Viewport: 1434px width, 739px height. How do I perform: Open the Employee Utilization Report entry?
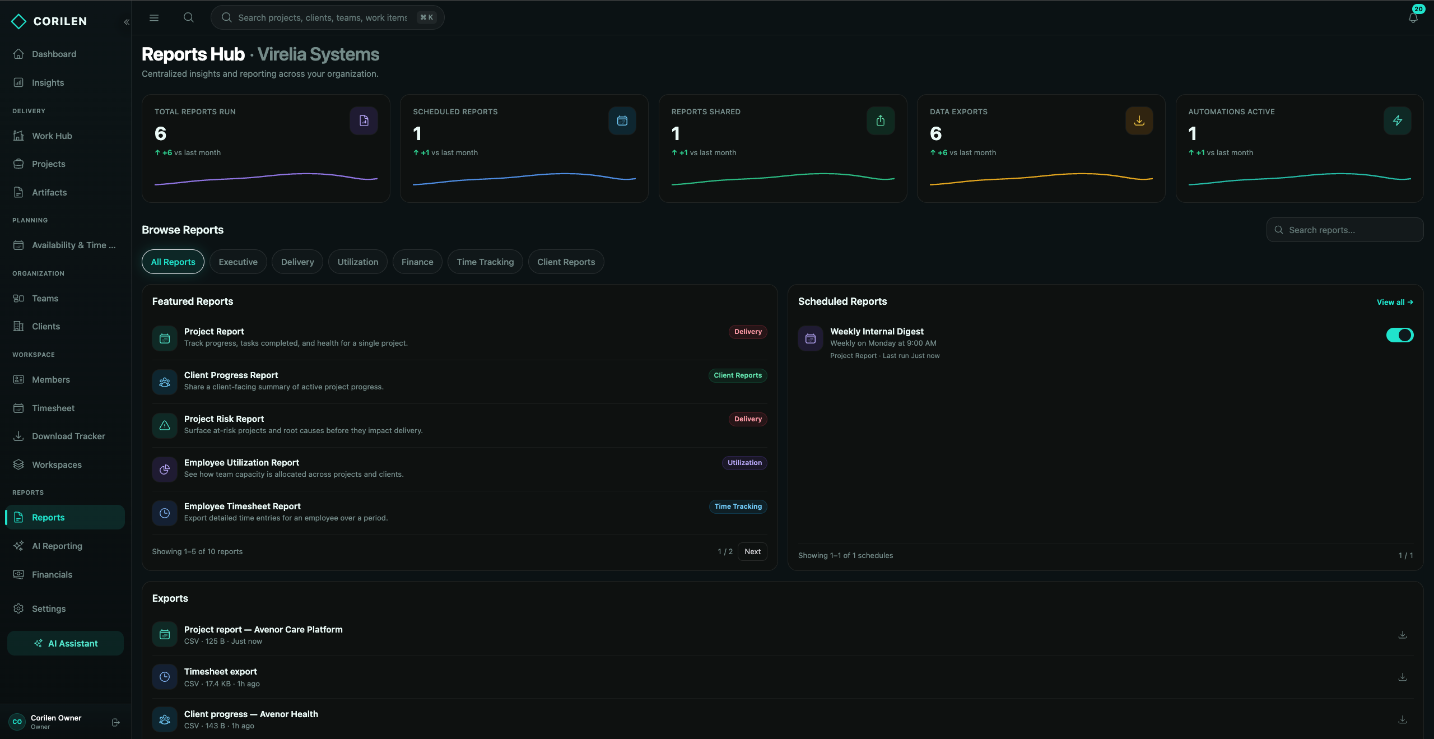tap(459, 469)
